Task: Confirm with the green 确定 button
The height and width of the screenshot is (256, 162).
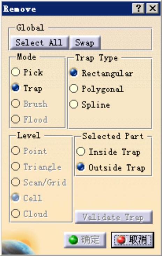Action: 85,240
